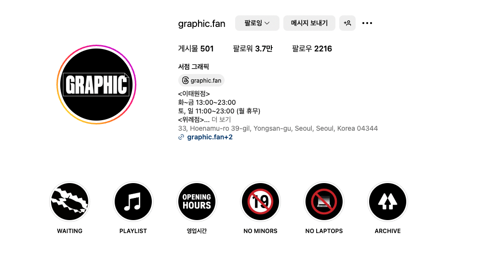View the 팔로우 2216 following list
Viewport: 479px width, 259px height.
click(x=312, y=49)
